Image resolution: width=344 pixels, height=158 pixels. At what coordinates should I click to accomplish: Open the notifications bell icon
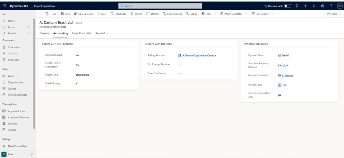tap(314, 6)
